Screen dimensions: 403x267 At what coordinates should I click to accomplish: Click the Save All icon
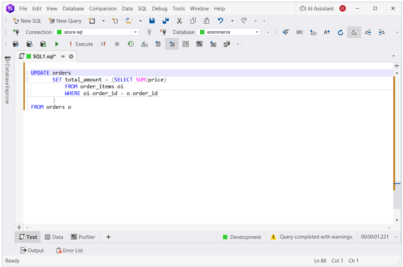(166, 21)
